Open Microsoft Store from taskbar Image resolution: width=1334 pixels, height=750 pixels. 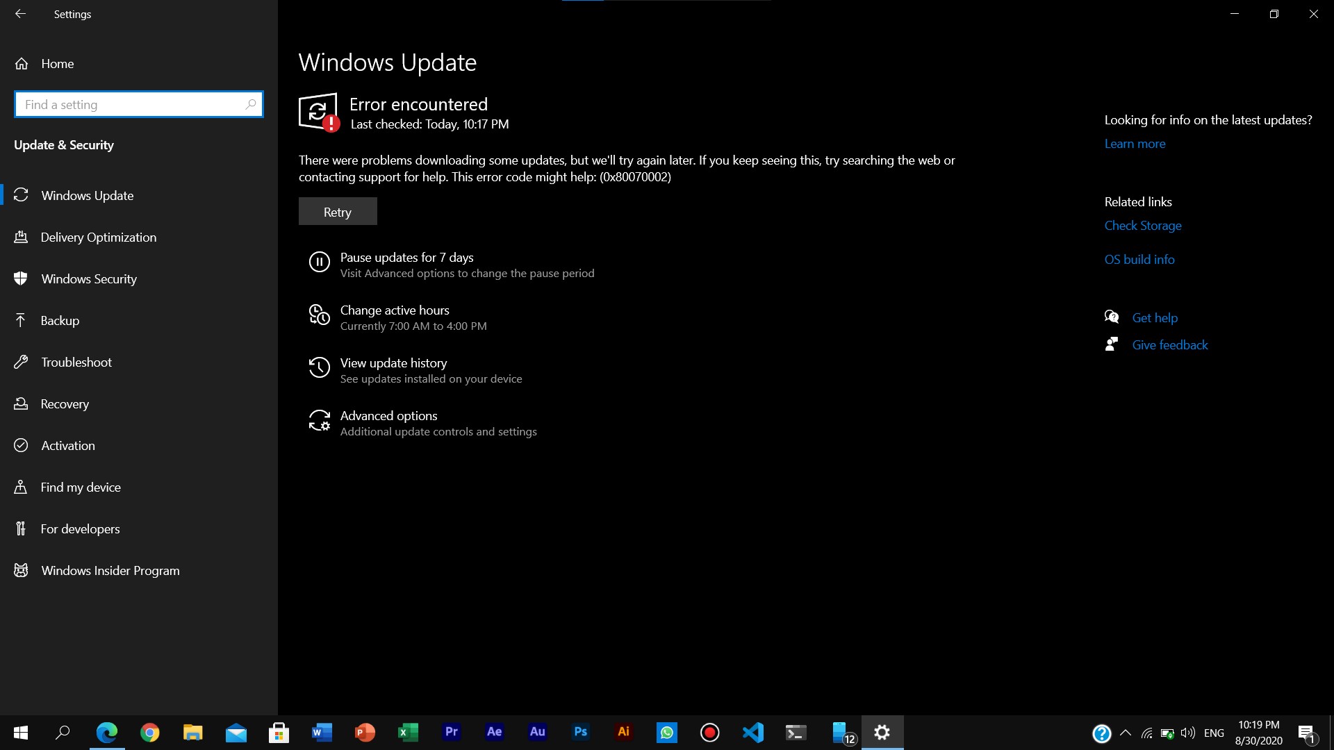pyautogui.click(x=279, y=733)
